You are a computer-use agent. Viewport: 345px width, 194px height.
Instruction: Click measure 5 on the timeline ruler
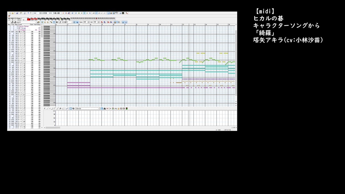102,25
